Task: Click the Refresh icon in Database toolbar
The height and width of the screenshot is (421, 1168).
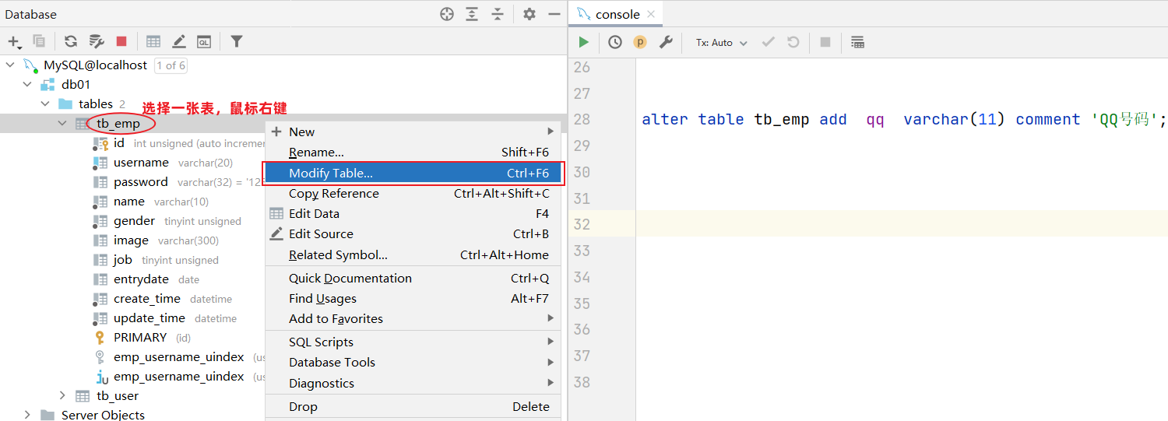Action: tap(71, 41)
